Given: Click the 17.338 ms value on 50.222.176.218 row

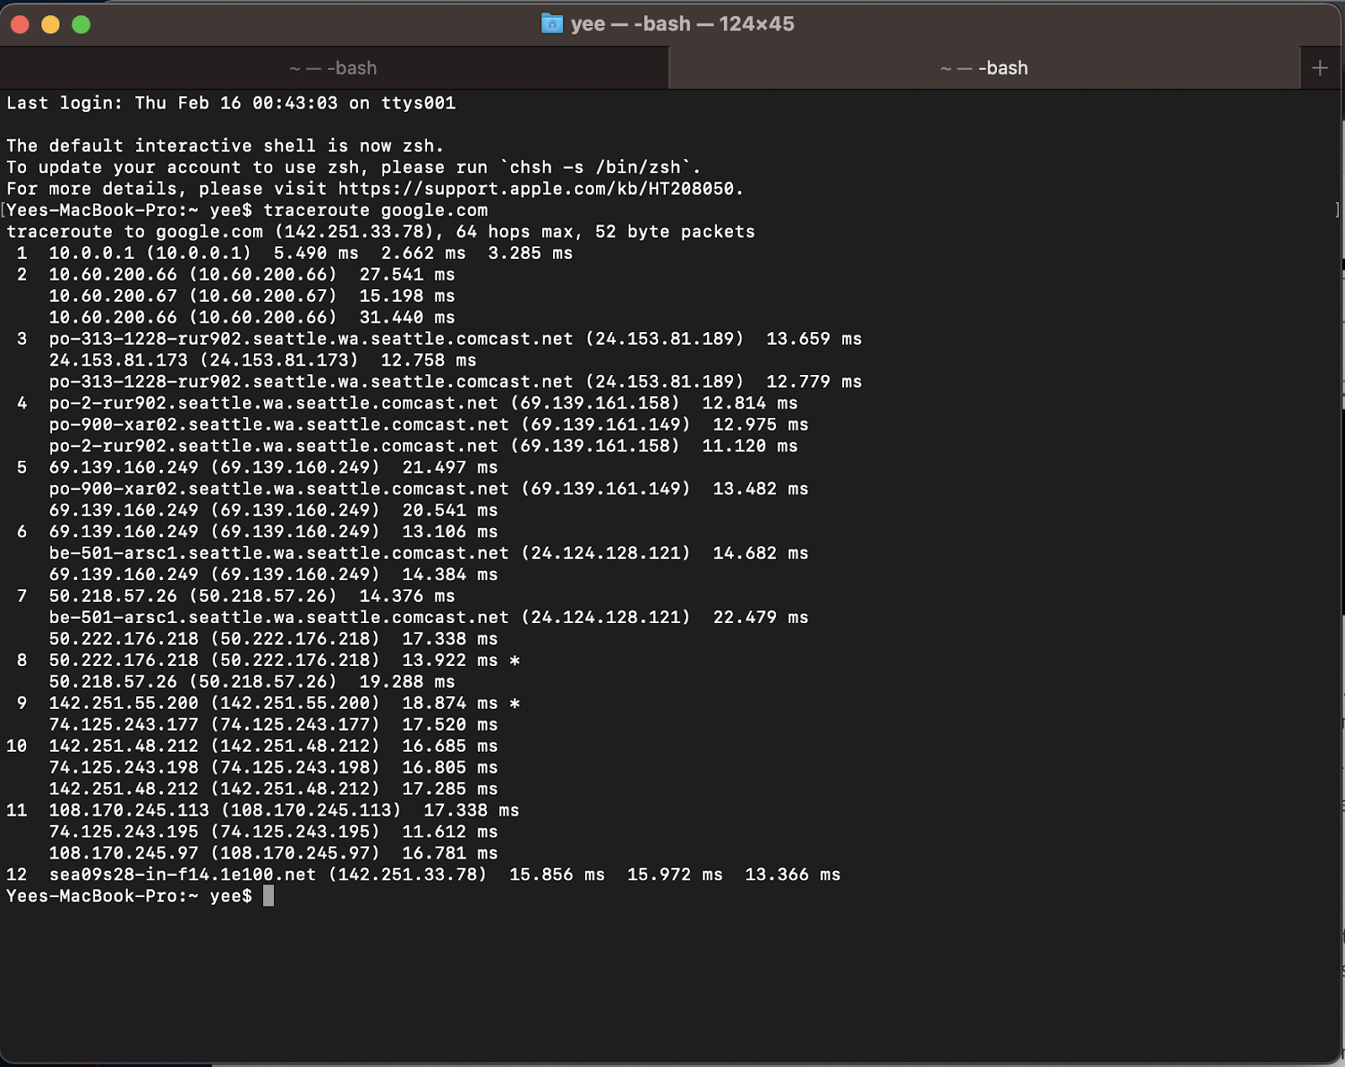Looking at the screenshot, I should (x=450, y=639).
